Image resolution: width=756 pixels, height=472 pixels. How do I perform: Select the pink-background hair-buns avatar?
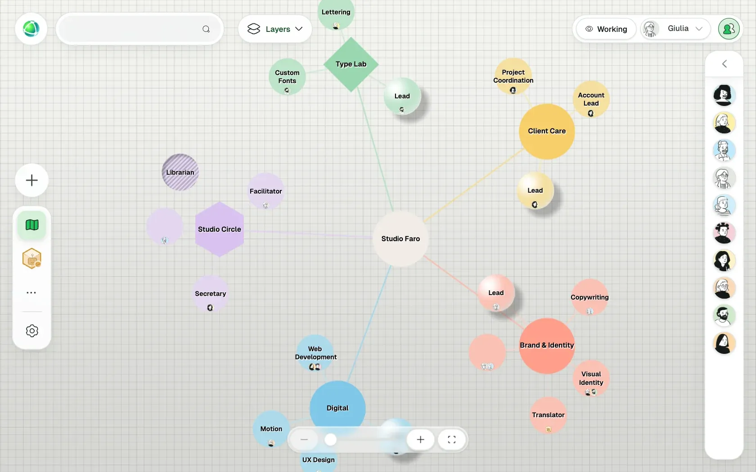(724, 233)
